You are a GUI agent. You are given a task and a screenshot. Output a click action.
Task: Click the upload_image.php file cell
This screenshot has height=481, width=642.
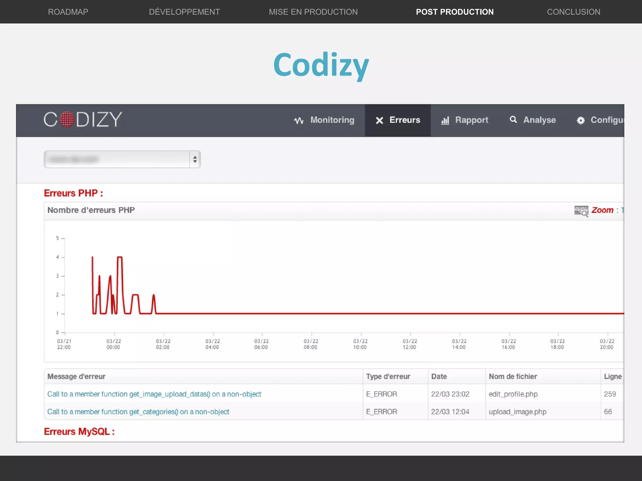[x=518, y=412]
